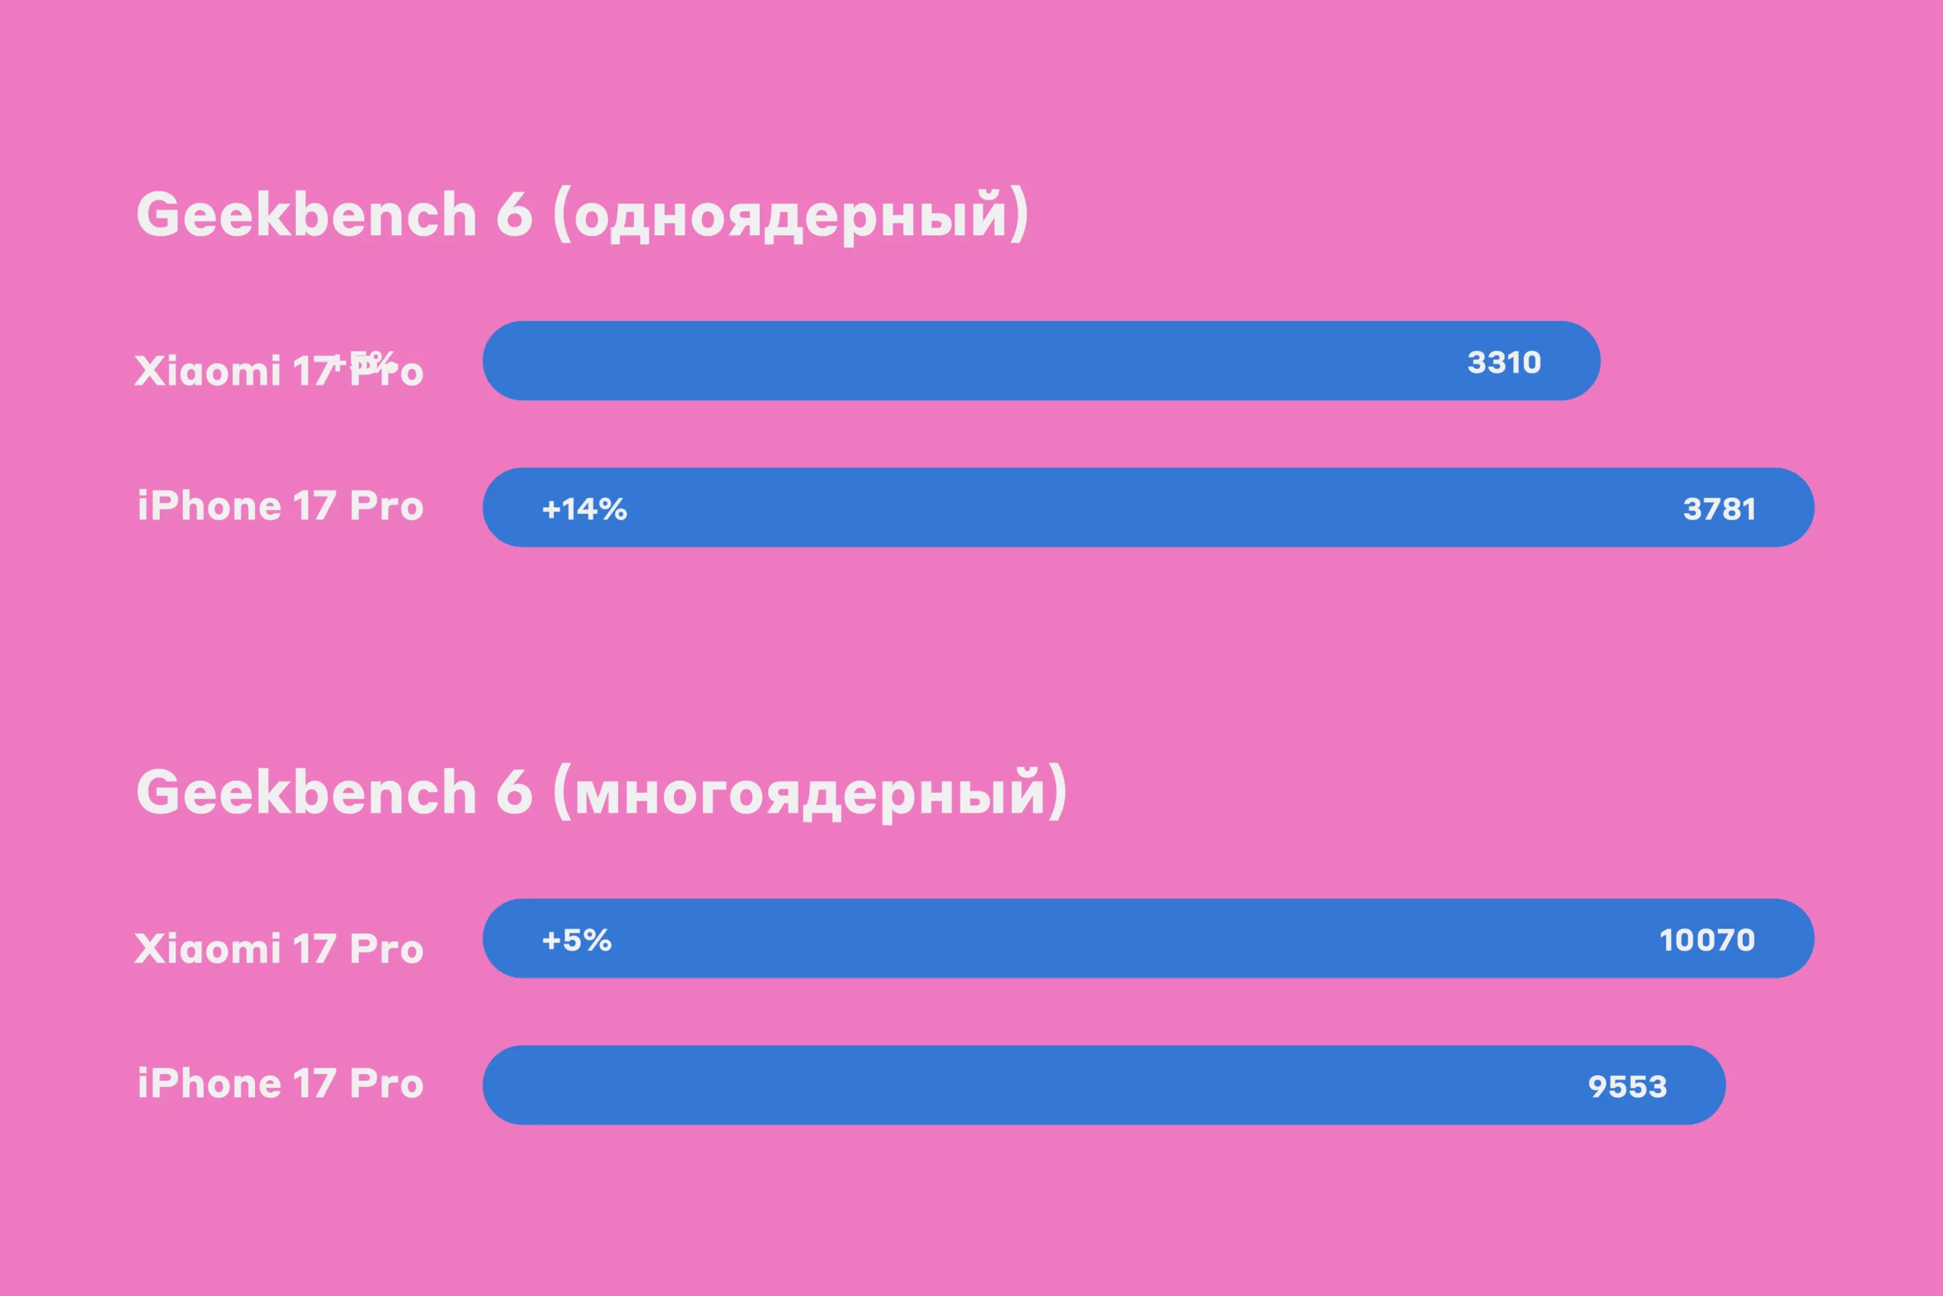Image resolution: width=1943 pixels, height=1296 pixels.
Task: Click the 10070 score value
Action: 1707,940
